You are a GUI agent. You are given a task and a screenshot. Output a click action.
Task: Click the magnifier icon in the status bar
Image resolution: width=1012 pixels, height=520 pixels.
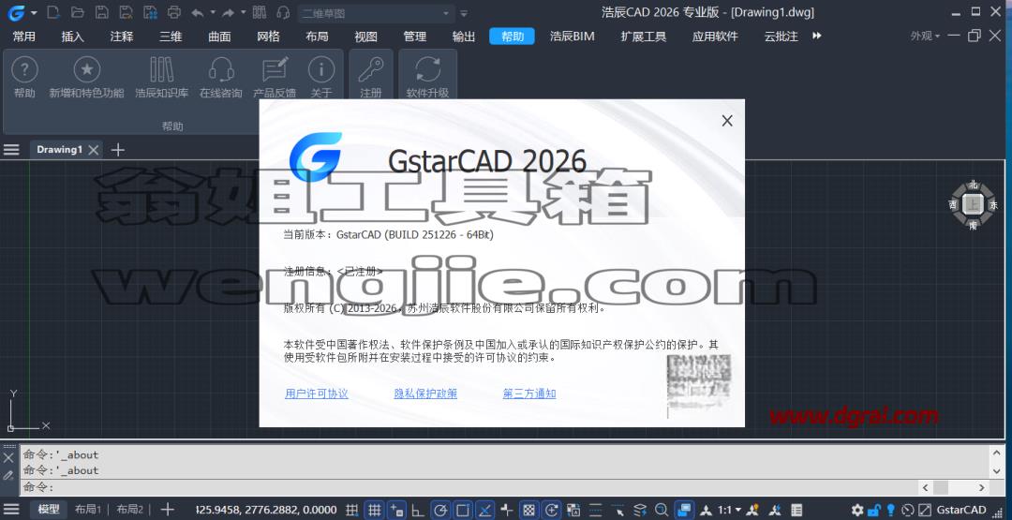tap(662, 510)
